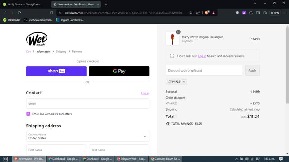289x162 pixels.
Task: Go forward with the browser forward arrow
Action: 12,13
